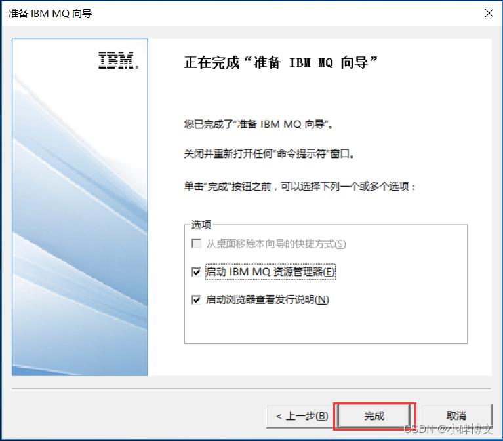
Task: Click the 取消 (Cancel) button
Action: click(456, 416)
